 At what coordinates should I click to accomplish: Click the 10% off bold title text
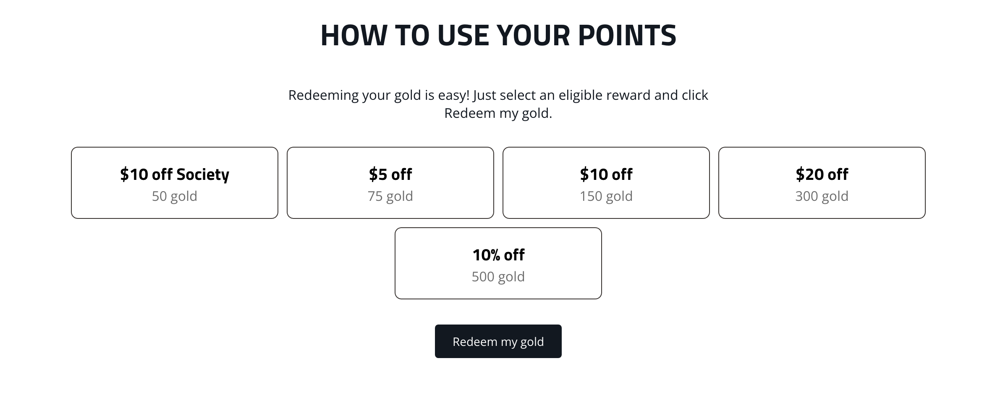pyautogui.click(x=498, y=254)
